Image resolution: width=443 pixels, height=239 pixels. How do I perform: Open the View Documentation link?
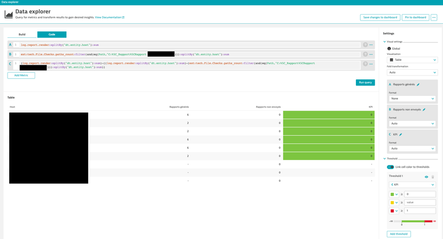tap(109, 17)
